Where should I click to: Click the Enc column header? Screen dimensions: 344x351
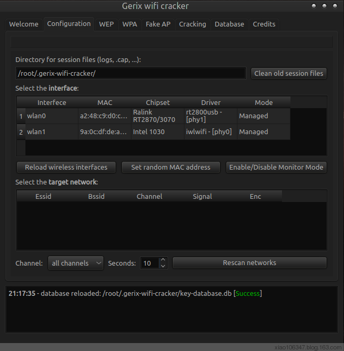tap(255, 196)
